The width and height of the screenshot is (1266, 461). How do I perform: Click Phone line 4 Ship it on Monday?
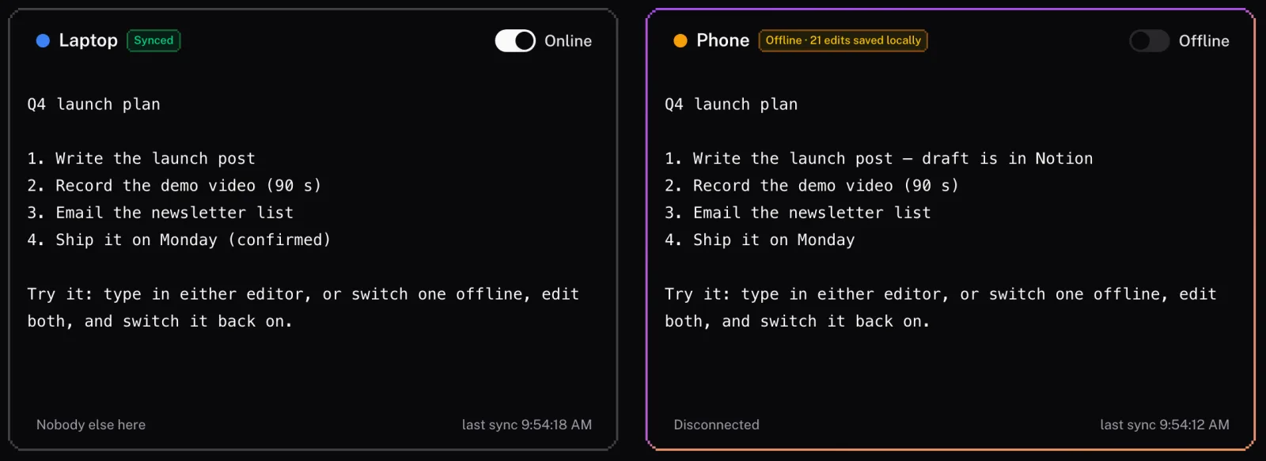(x=760, y=240)
